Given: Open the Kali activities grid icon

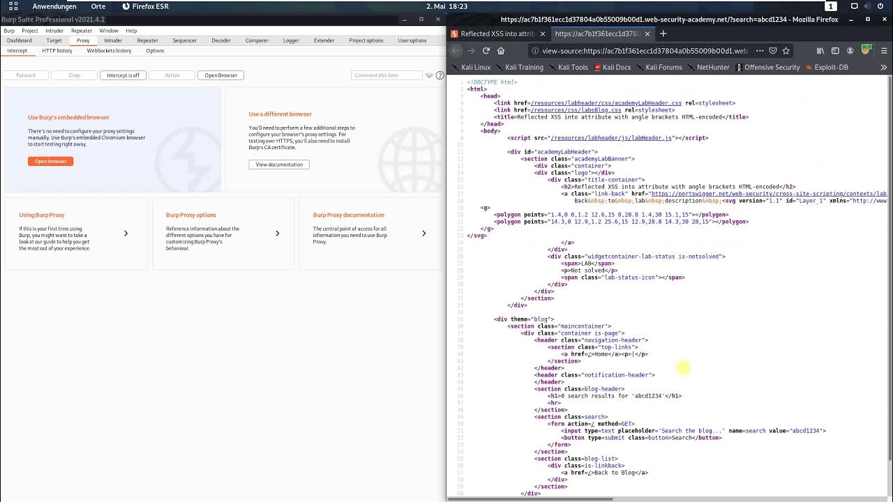Looking at the screenshot, I should 13,6.
